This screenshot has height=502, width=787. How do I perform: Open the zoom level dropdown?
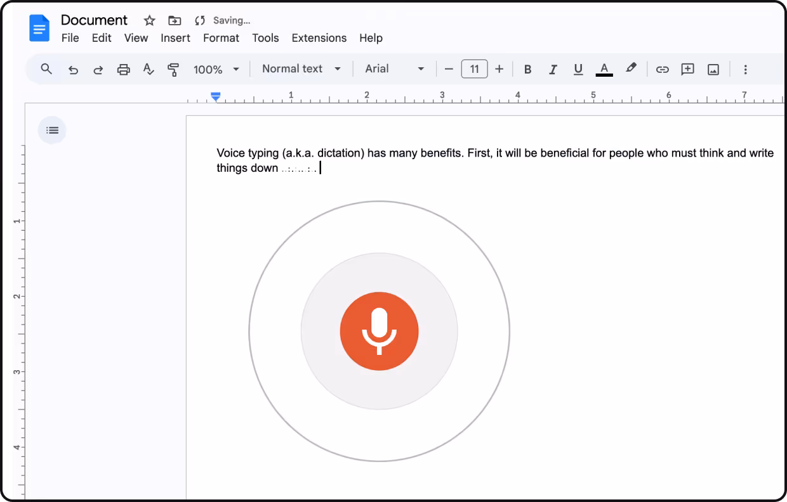(217, 69)
